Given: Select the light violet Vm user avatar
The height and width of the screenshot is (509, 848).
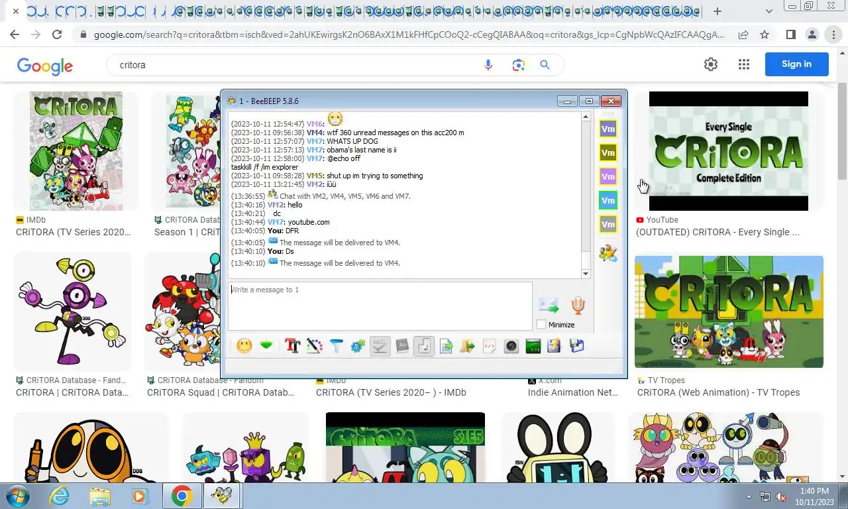Looking at the screenshot, I should 608,176.
